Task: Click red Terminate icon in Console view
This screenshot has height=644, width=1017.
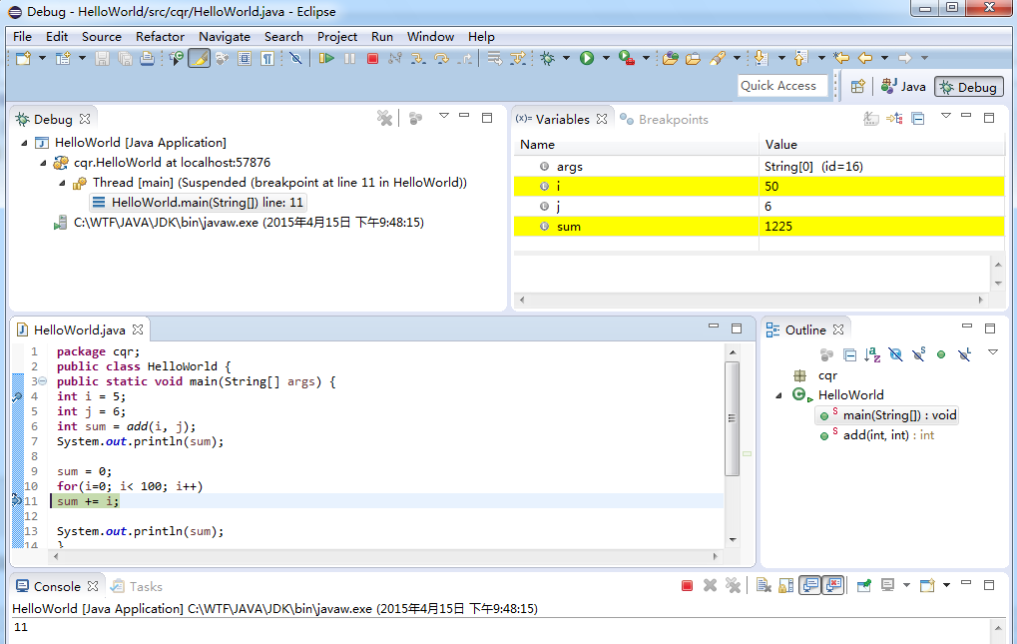Action: pyautogui.click(x=687, y=586)
